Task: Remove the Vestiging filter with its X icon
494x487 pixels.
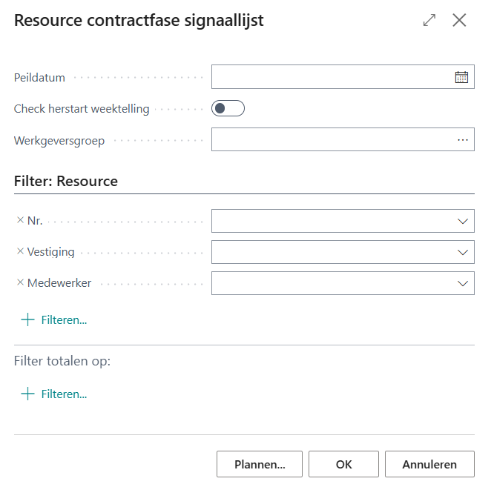Action: (x=20, y=251)
